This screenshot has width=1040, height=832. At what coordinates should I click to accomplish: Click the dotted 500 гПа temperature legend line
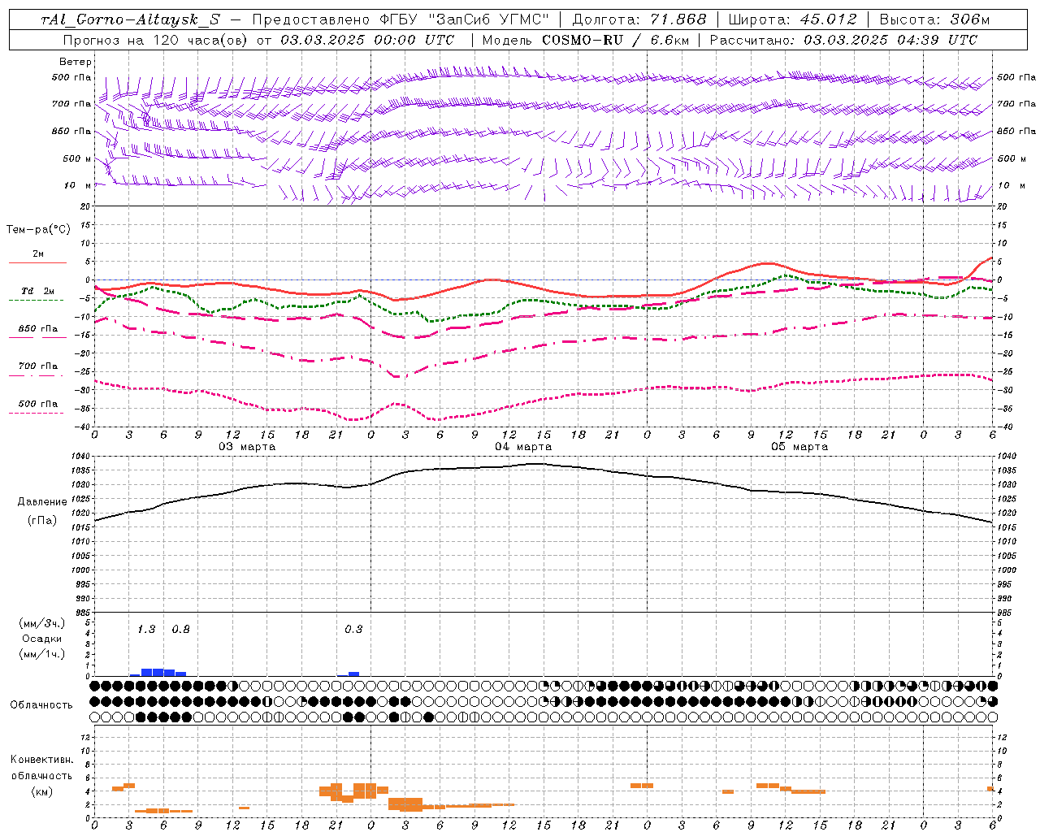click(x=36, y=413)
